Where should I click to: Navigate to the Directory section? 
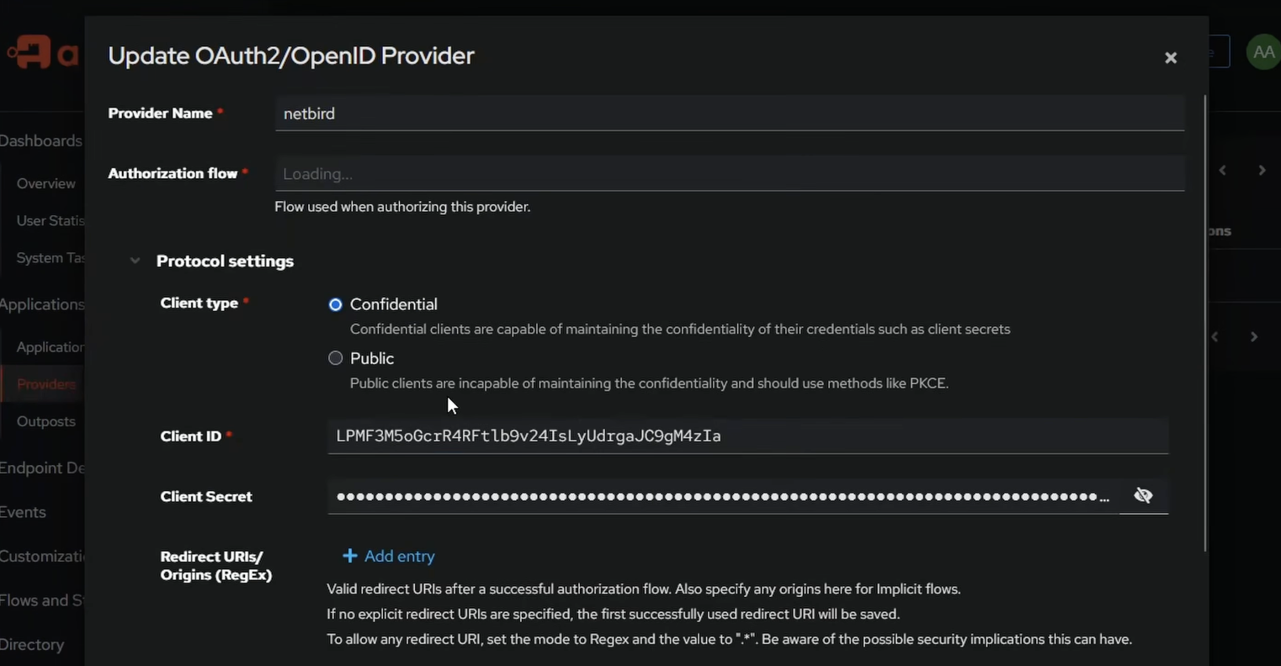pyautogui.click(x=32, y=643)
